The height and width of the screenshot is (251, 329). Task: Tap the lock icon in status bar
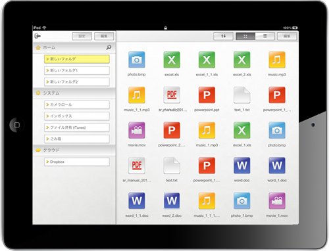point(166,28)
